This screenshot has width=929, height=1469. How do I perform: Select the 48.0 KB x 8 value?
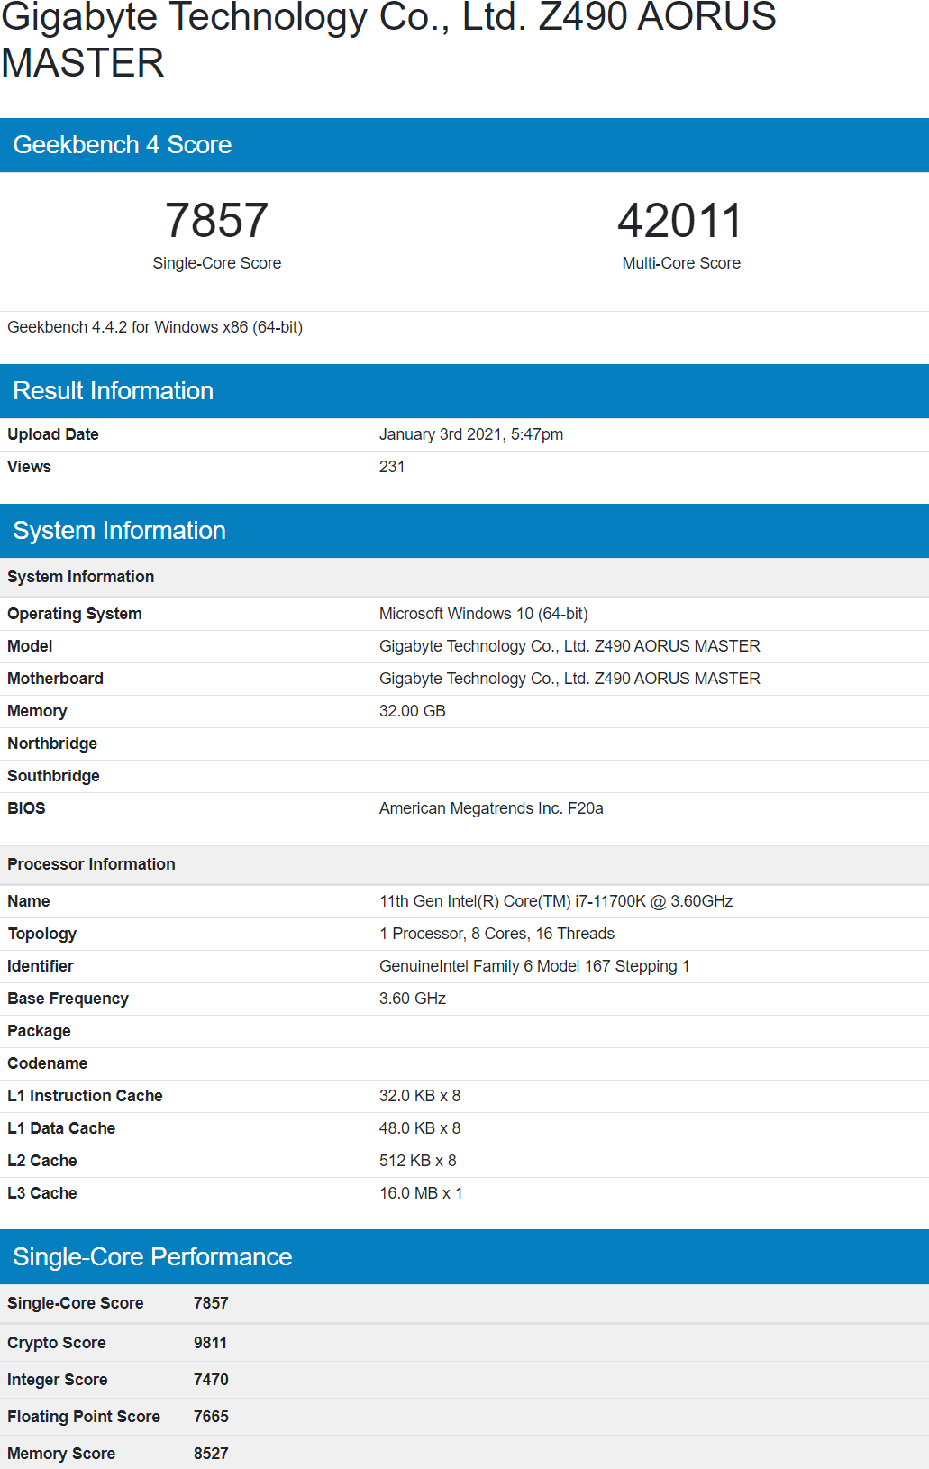(420, 1128)
